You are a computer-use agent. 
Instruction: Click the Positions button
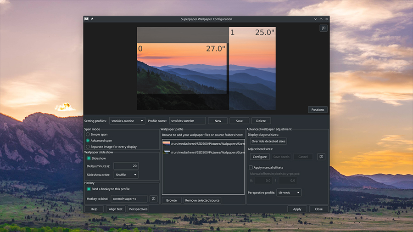318,110
